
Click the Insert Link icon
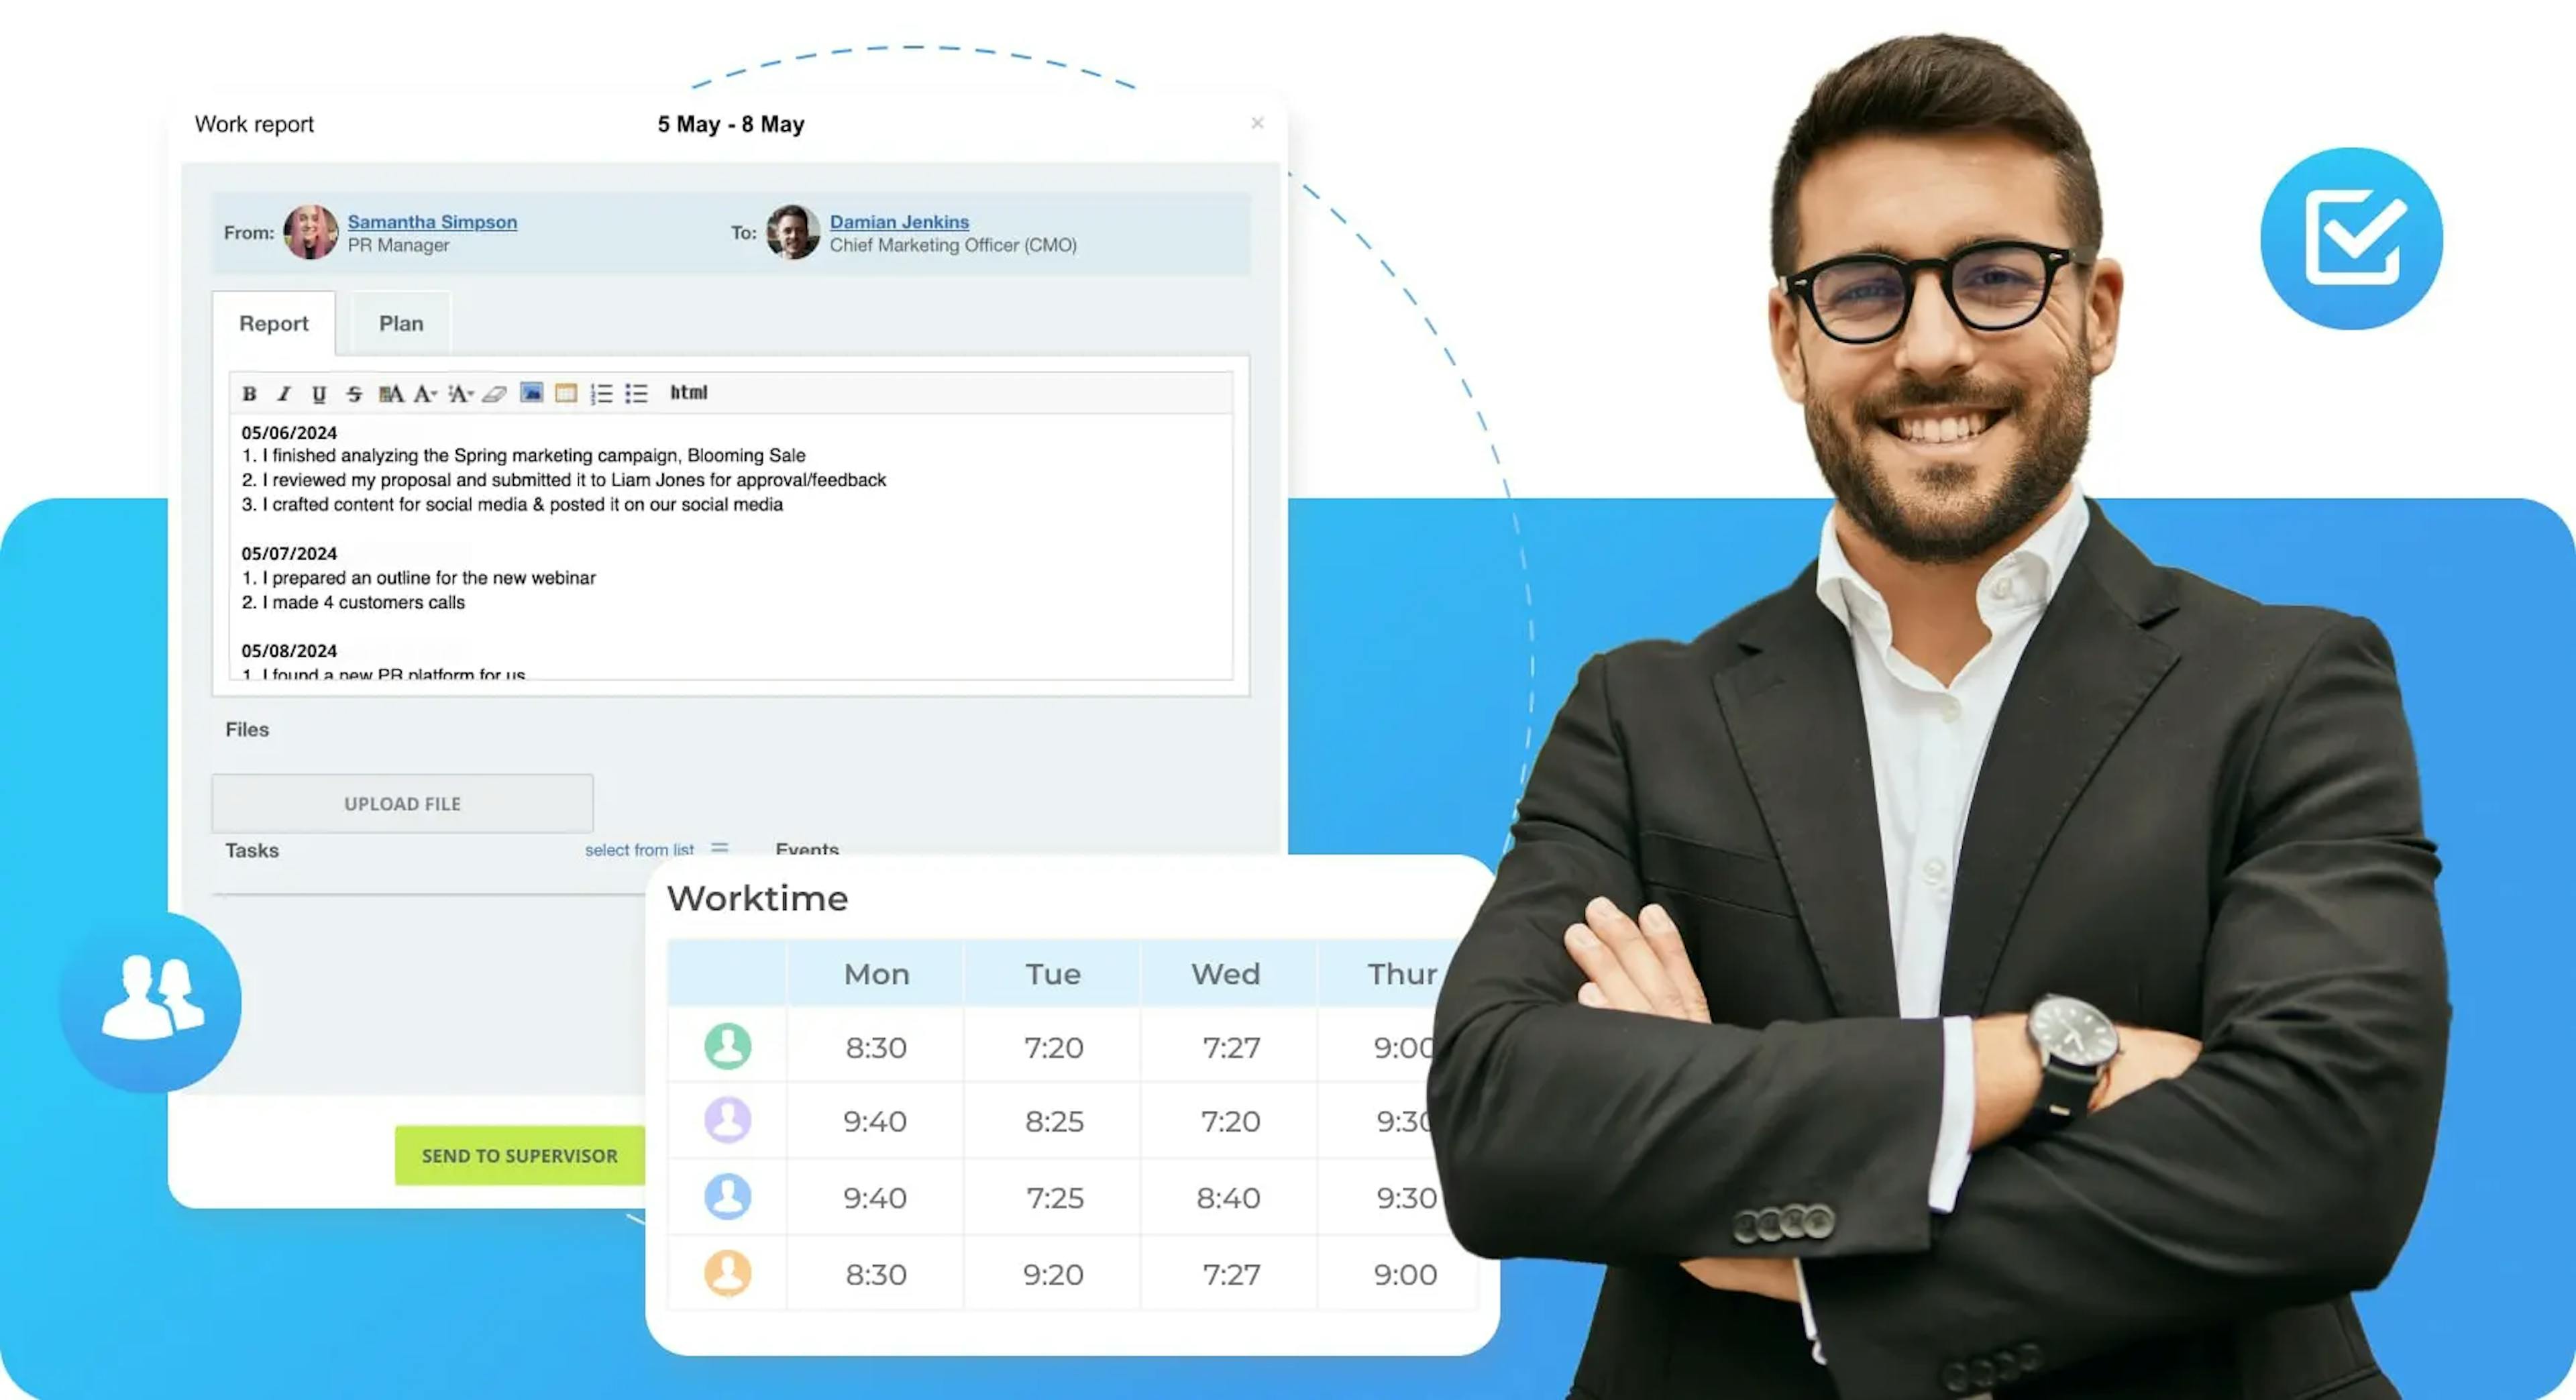click(x=496, y=393)
